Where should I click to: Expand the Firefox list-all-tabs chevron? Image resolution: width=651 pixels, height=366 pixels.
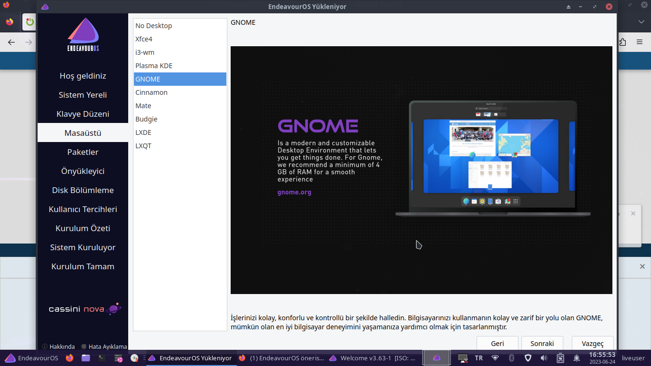(641, 22)
